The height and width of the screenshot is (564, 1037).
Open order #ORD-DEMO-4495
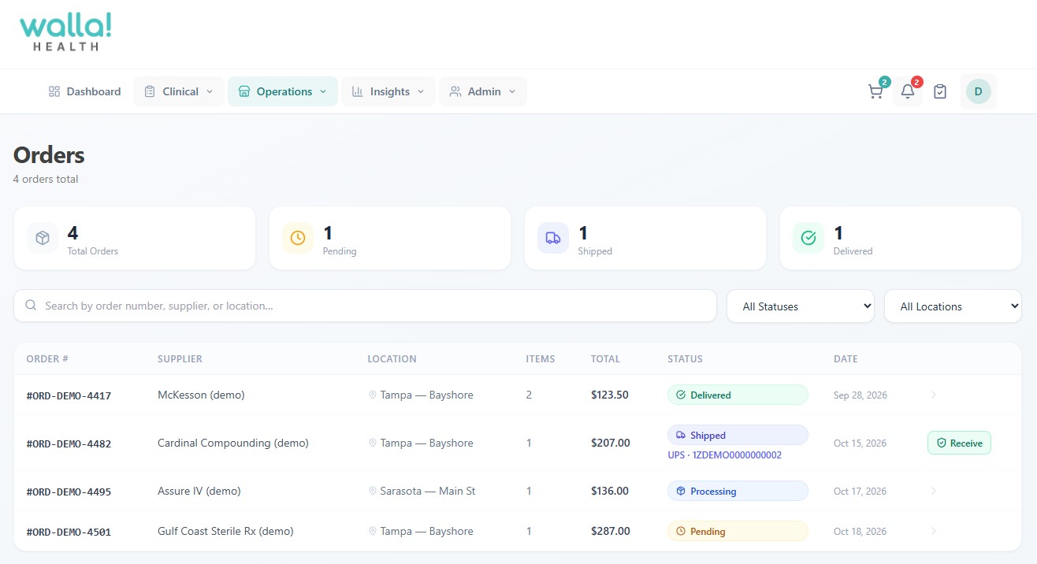69,492
